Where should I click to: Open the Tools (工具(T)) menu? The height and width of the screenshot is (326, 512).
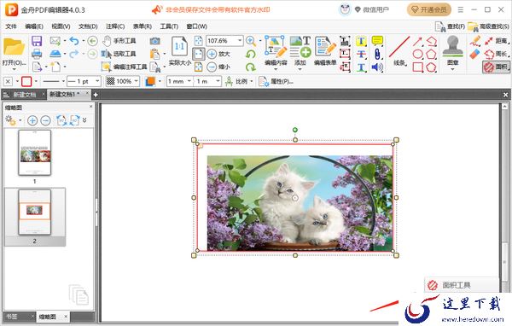[169, 26]
